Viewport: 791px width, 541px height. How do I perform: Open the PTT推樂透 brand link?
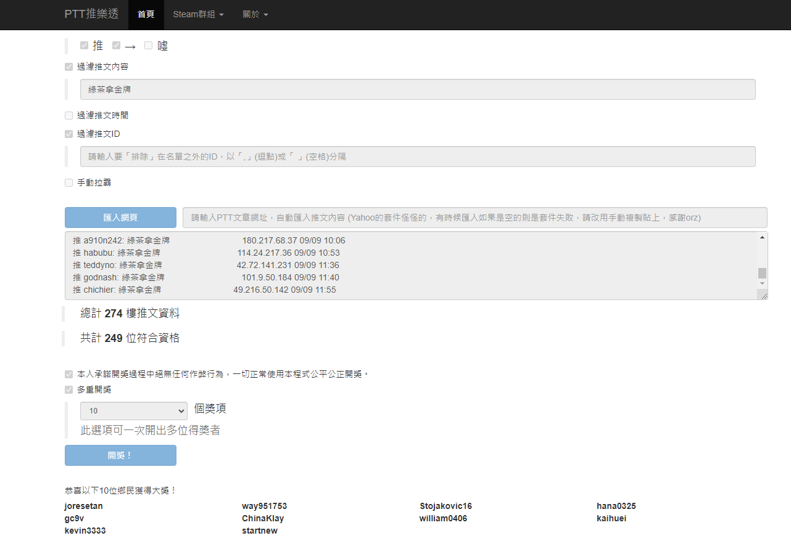click(91, 14)
